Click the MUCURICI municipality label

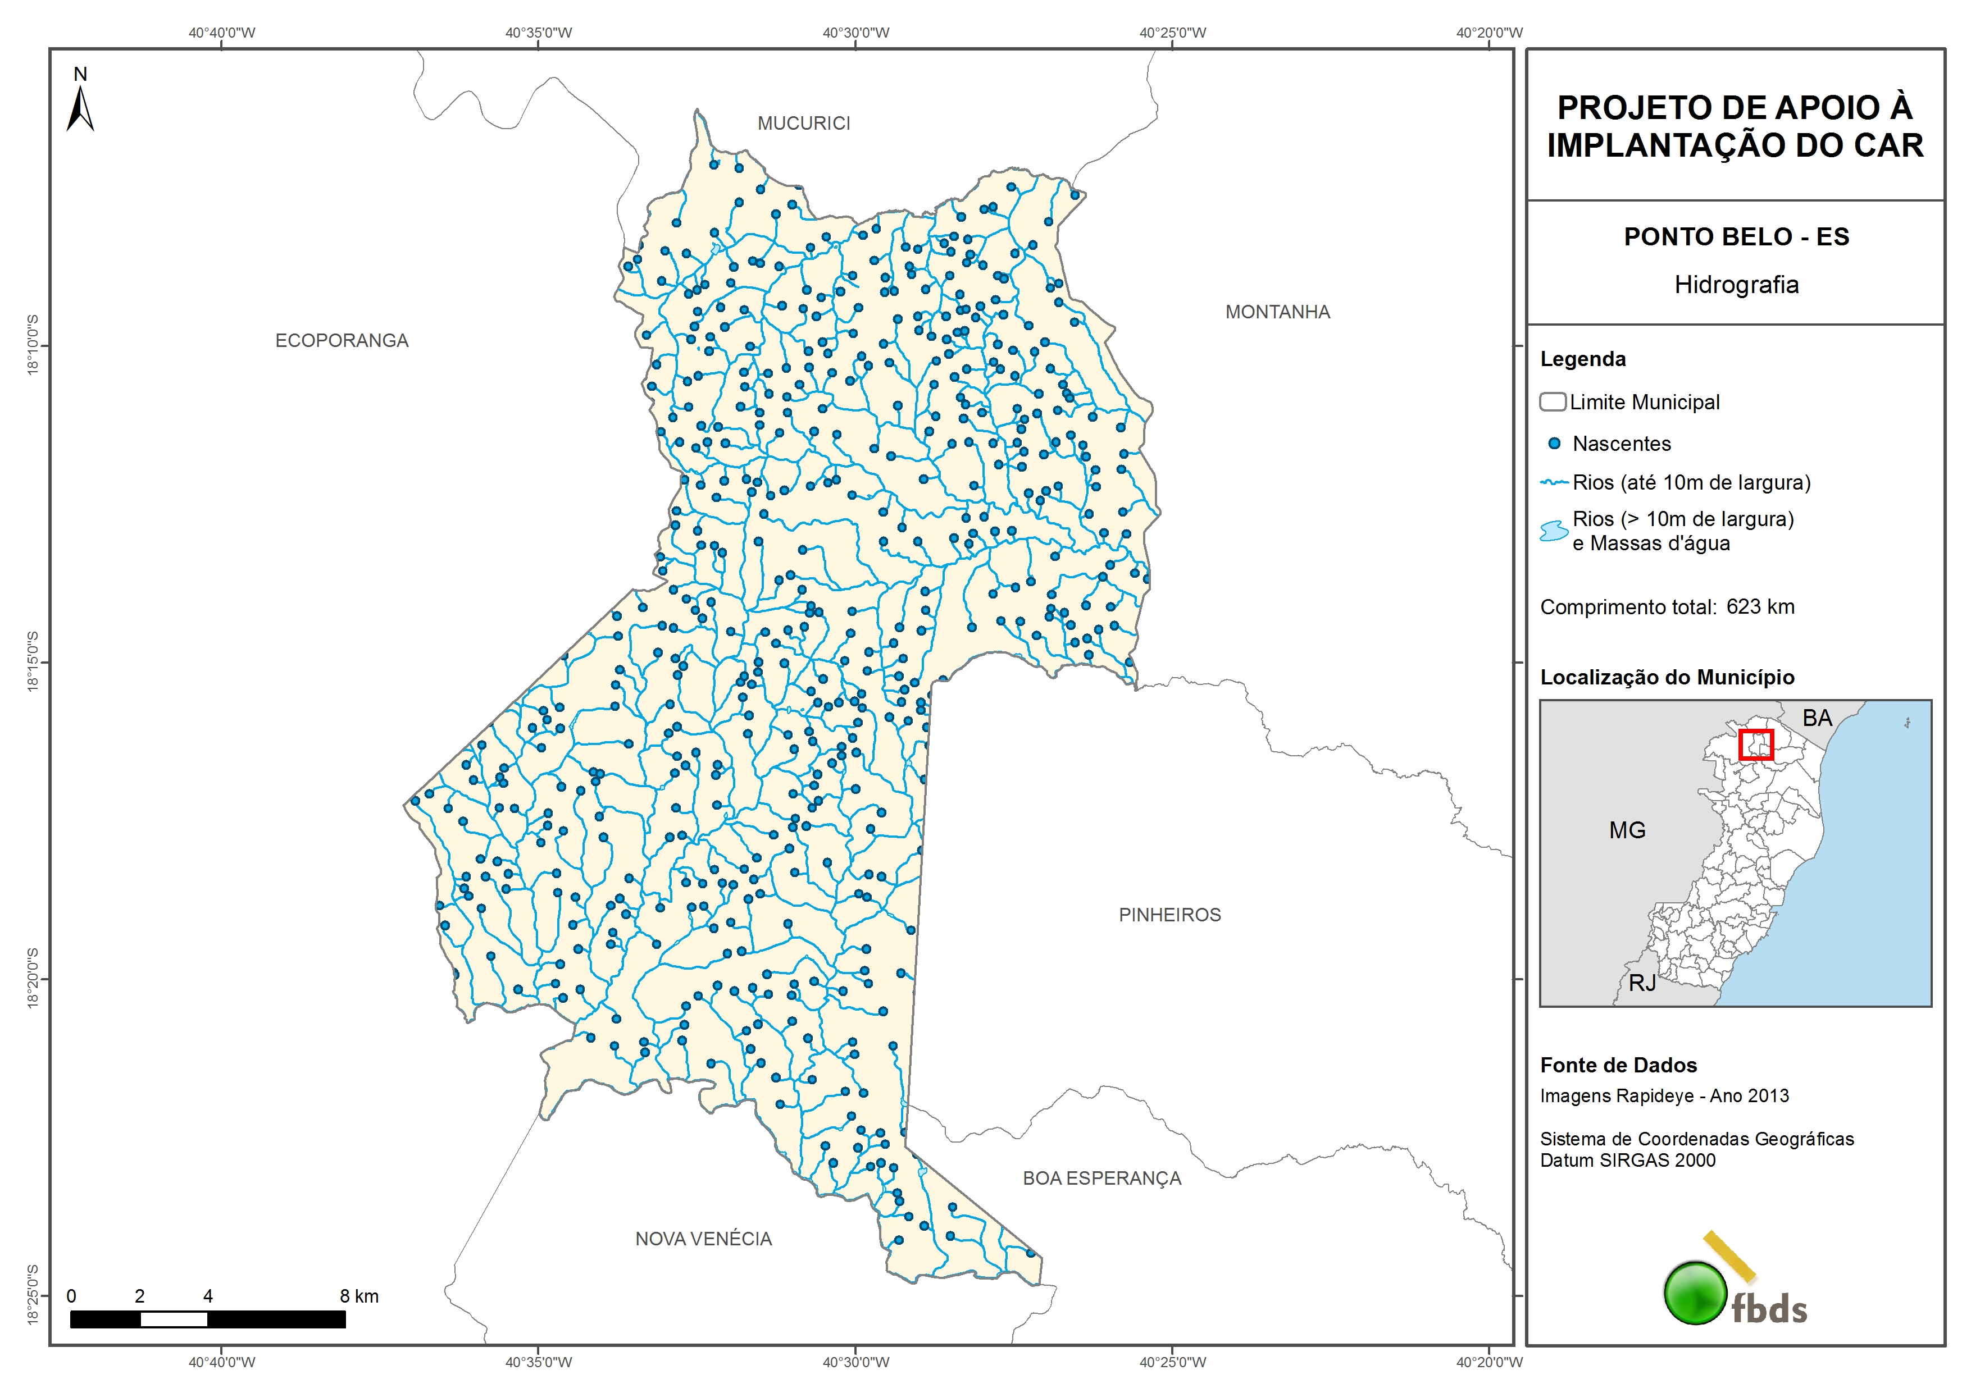click(x=803, y=124)
